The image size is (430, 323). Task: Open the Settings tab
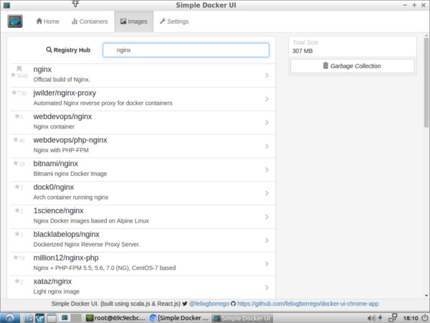[174, 21]
